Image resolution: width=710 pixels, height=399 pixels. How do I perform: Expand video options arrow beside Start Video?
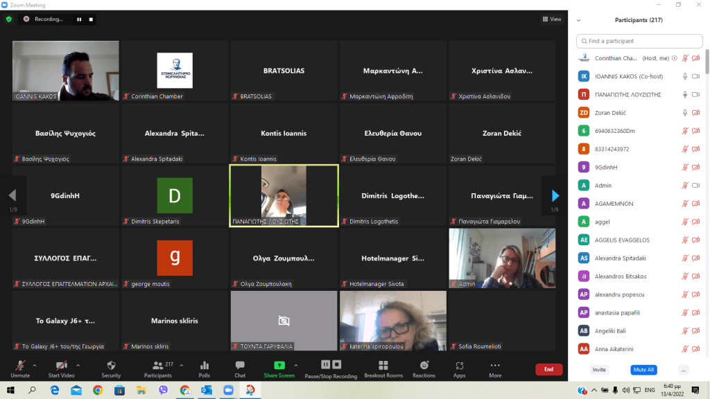click(x=78, y=365)
